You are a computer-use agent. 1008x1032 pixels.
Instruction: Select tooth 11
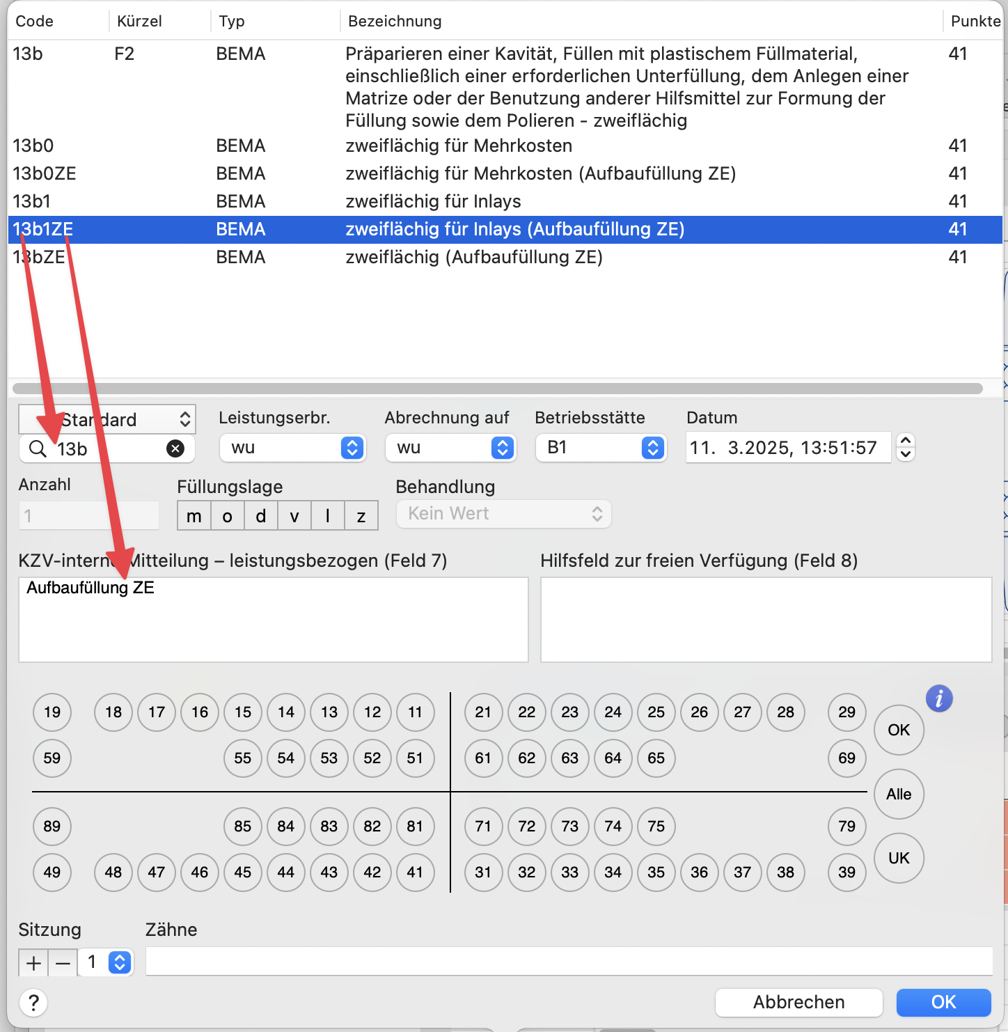click(x=416, y=712)
